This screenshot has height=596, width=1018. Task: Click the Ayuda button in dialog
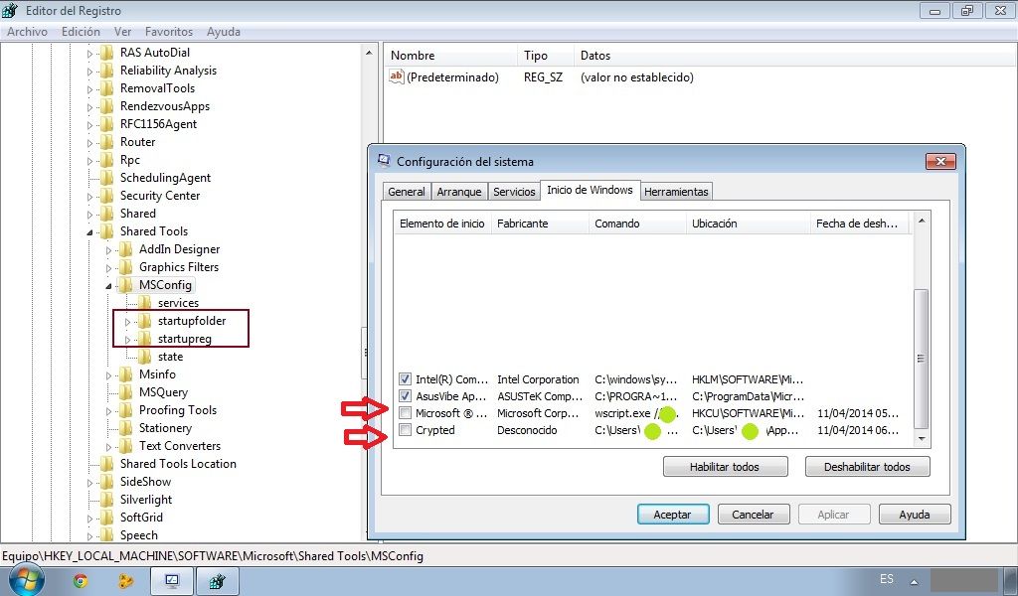(915, 515)
